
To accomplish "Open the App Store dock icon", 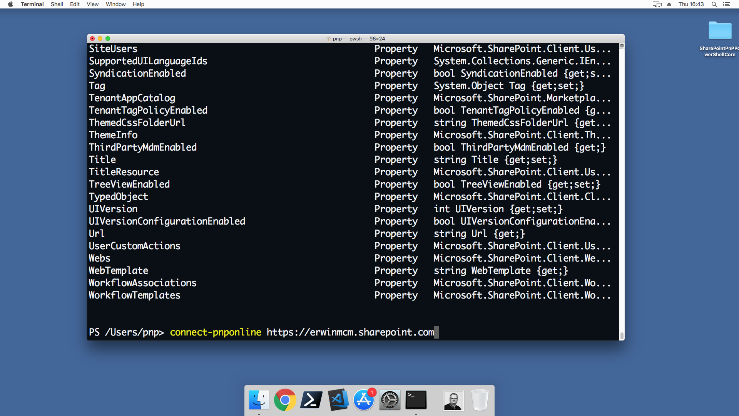I will (364, 400).
